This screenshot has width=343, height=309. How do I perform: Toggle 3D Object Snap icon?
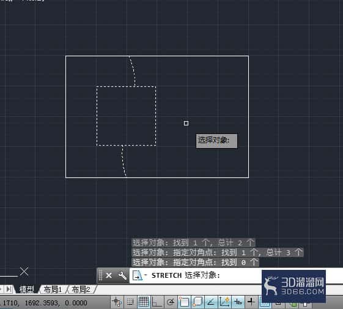[197, 302]
